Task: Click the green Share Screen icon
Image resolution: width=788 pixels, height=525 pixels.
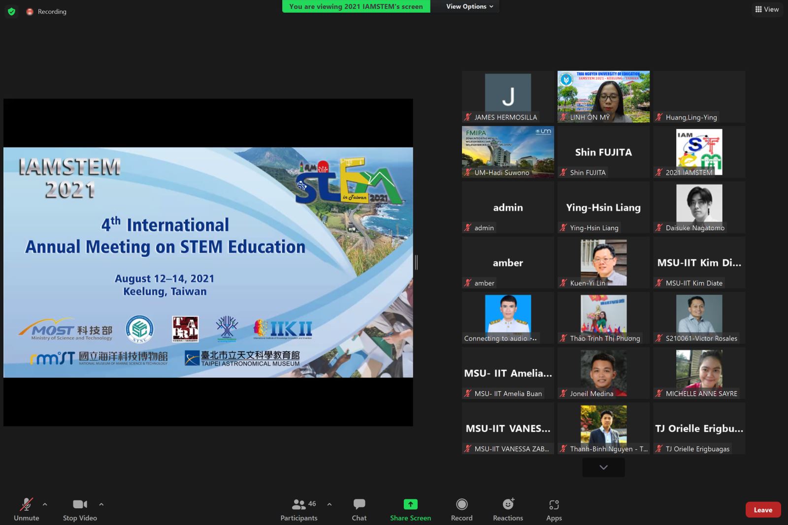Action: pos(410,504)
